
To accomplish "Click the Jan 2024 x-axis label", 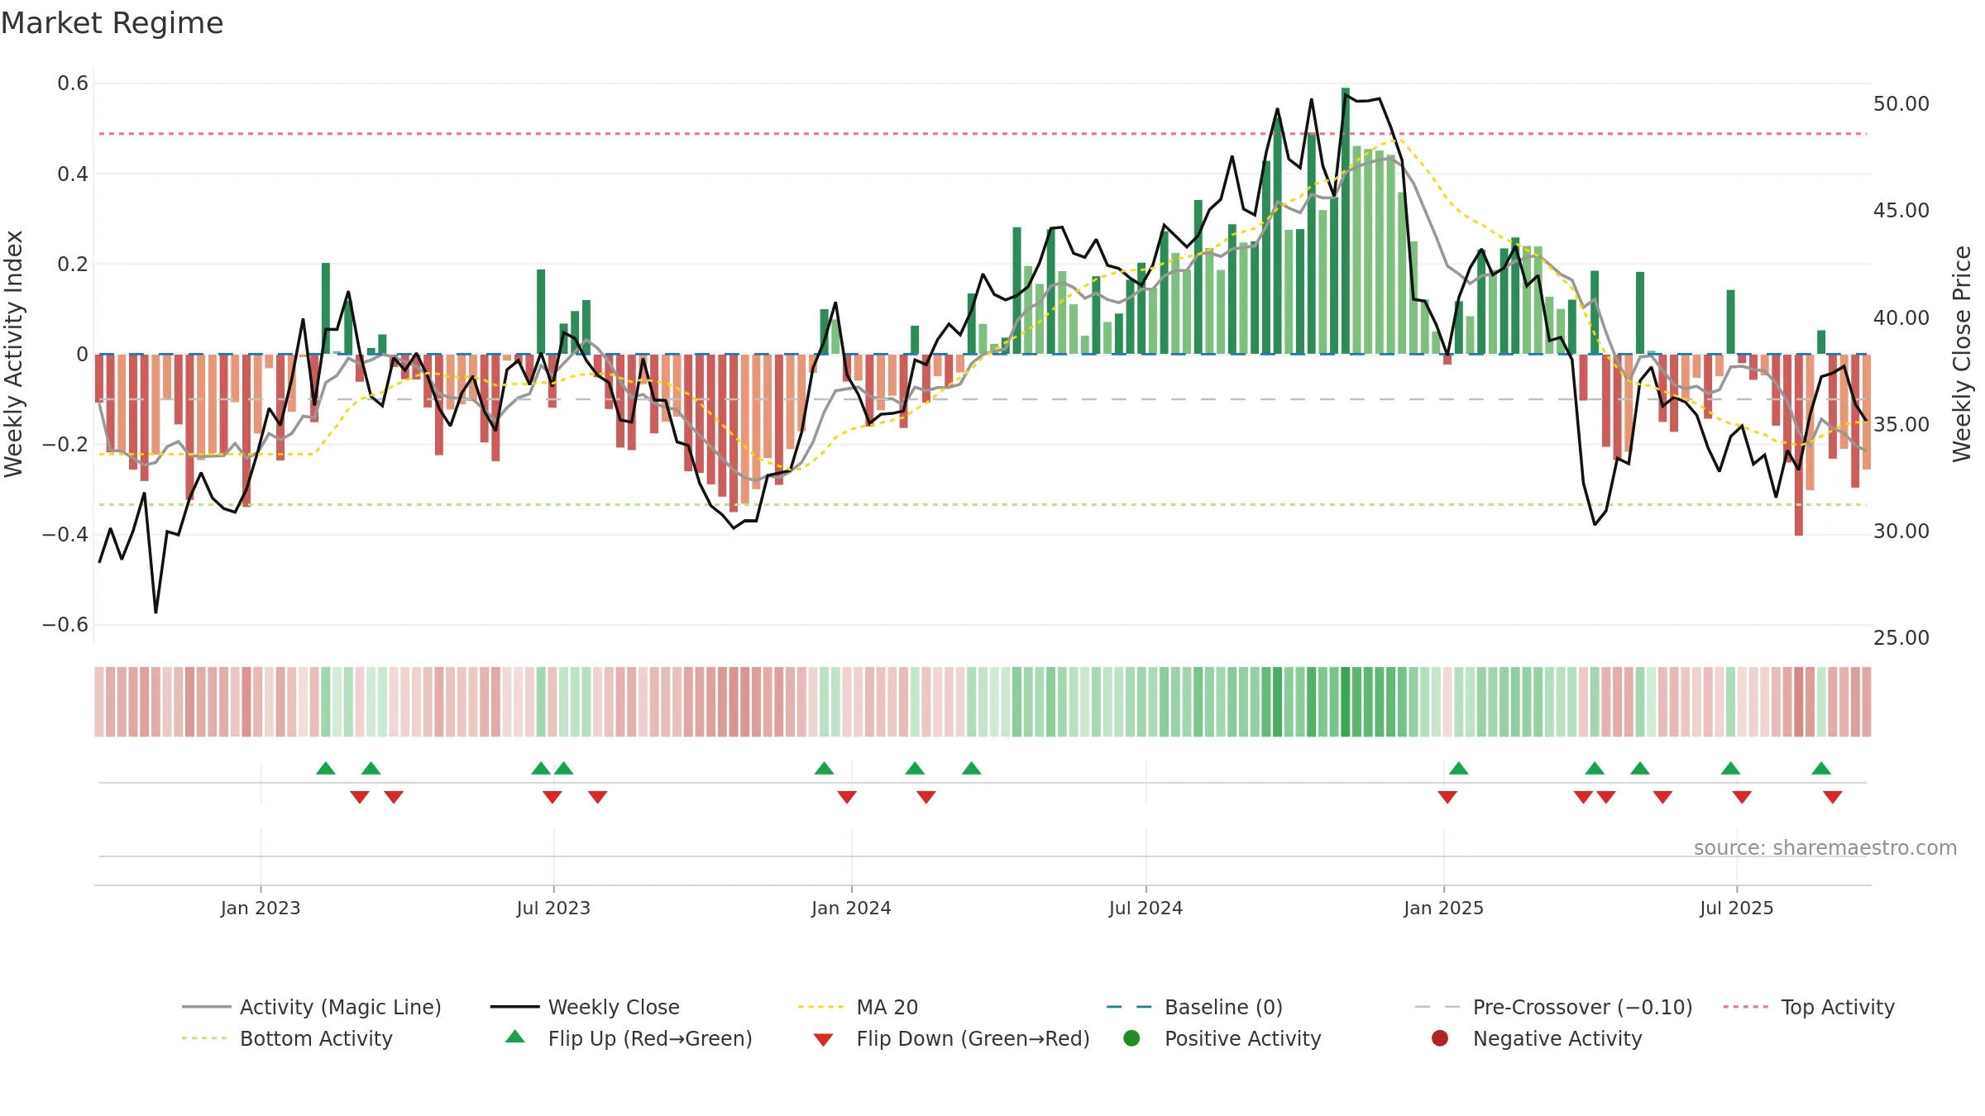I will click(851, 908).
